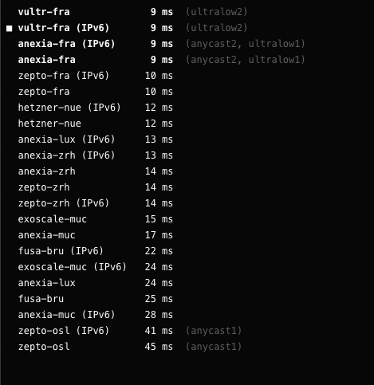Pick anexia-muc (IPv6) server
374x385 pixels.
[x=96, y=315]
